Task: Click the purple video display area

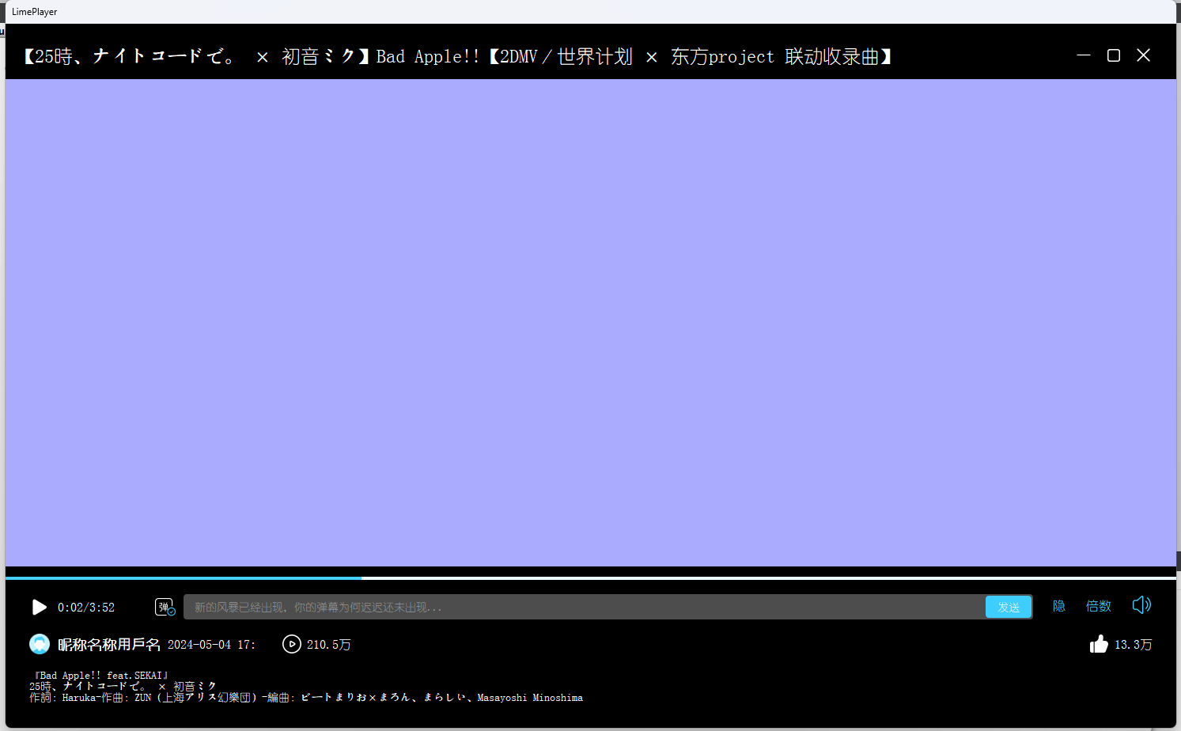Action: pos(591,323)
